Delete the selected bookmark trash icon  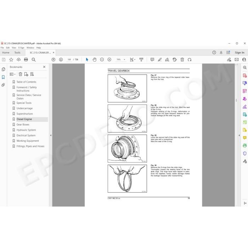tap(21, 74)
